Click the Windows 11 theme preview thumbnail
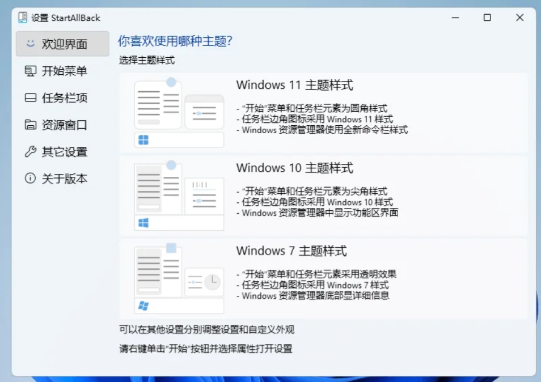This screenshot has width=541, height=382. click(179, 108)
